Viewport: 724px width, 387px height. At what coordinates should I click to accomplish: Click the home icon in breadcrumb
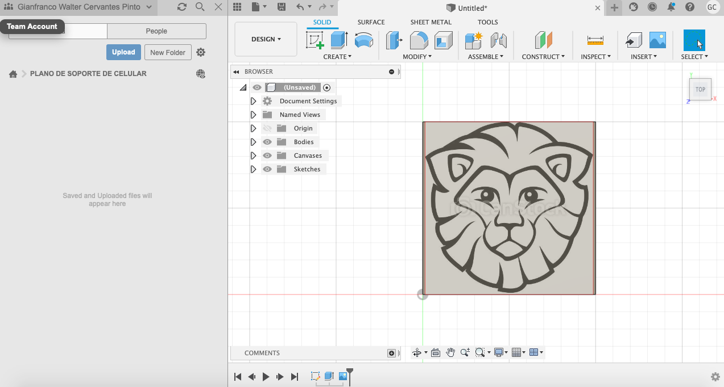coord(13,74)
